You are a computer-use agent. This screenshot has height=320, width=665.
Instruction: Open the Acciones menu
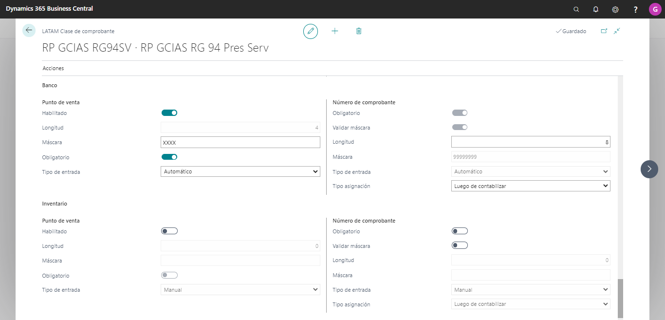[x=53, y=69]
